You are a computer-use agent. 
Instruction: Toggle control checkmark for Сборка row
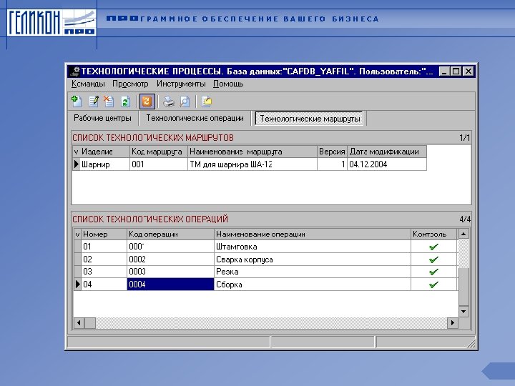(x=434, y=284)
